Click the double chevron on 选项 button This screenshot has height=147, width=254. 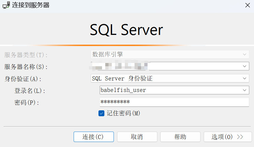coord(240,137)
